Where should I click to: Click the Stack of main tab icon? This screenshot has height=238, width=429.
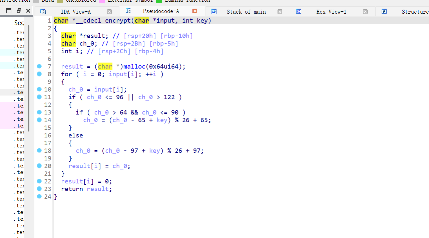(x=214, y=12)
